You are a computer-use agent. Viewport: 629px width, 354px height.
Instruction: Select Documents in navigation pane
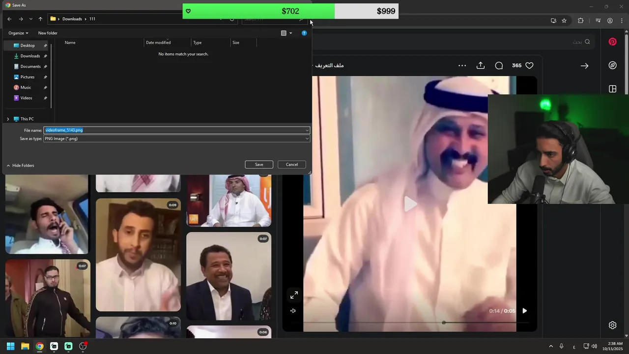tap(30, 66)
